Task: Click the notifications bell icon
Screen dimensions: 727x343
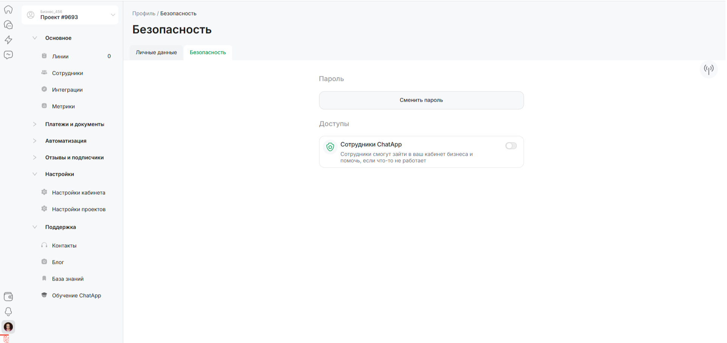Action: (8, 311)
